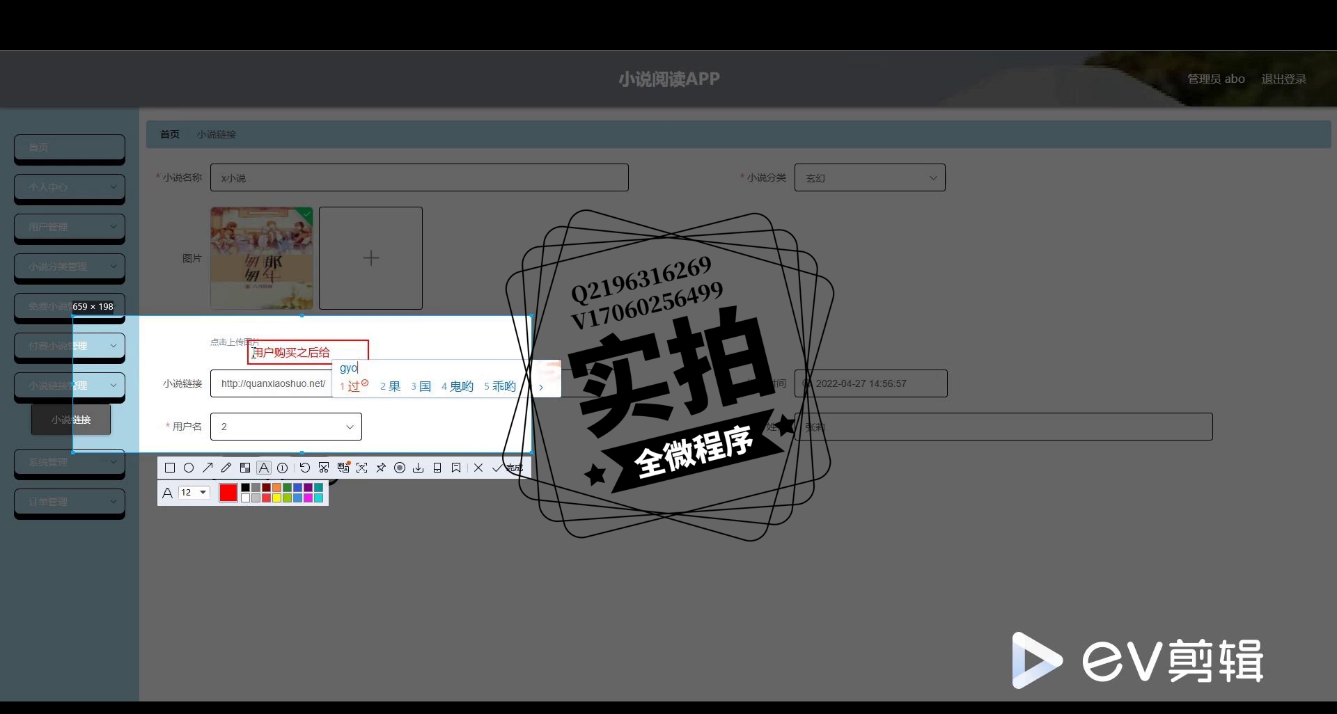This screenshot has width=1337, height=714.
Task: Open the 首页 sidebar menu item
Action: point(70,148)
